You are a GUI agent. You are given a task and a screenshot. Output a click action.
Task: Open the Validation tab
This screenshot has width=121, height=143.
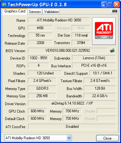pyautogui.click(x=52, y=12)
